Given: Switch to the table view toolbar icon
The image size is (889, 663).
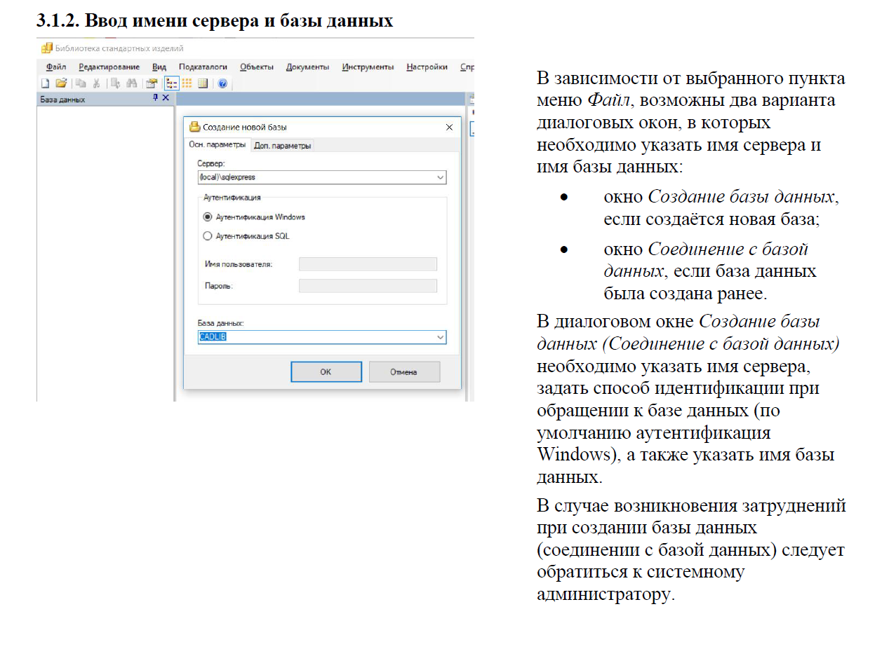Looking at the screenshot, I should pos(203,83).
